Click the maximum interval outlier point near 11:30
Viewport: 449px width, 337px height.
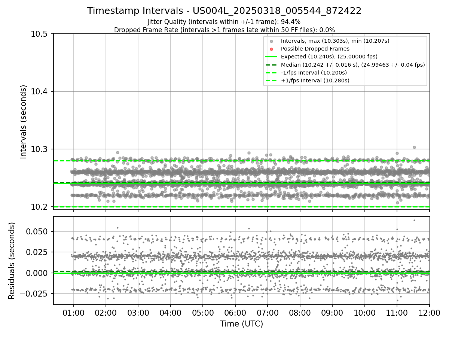click(x=414, y=147)
